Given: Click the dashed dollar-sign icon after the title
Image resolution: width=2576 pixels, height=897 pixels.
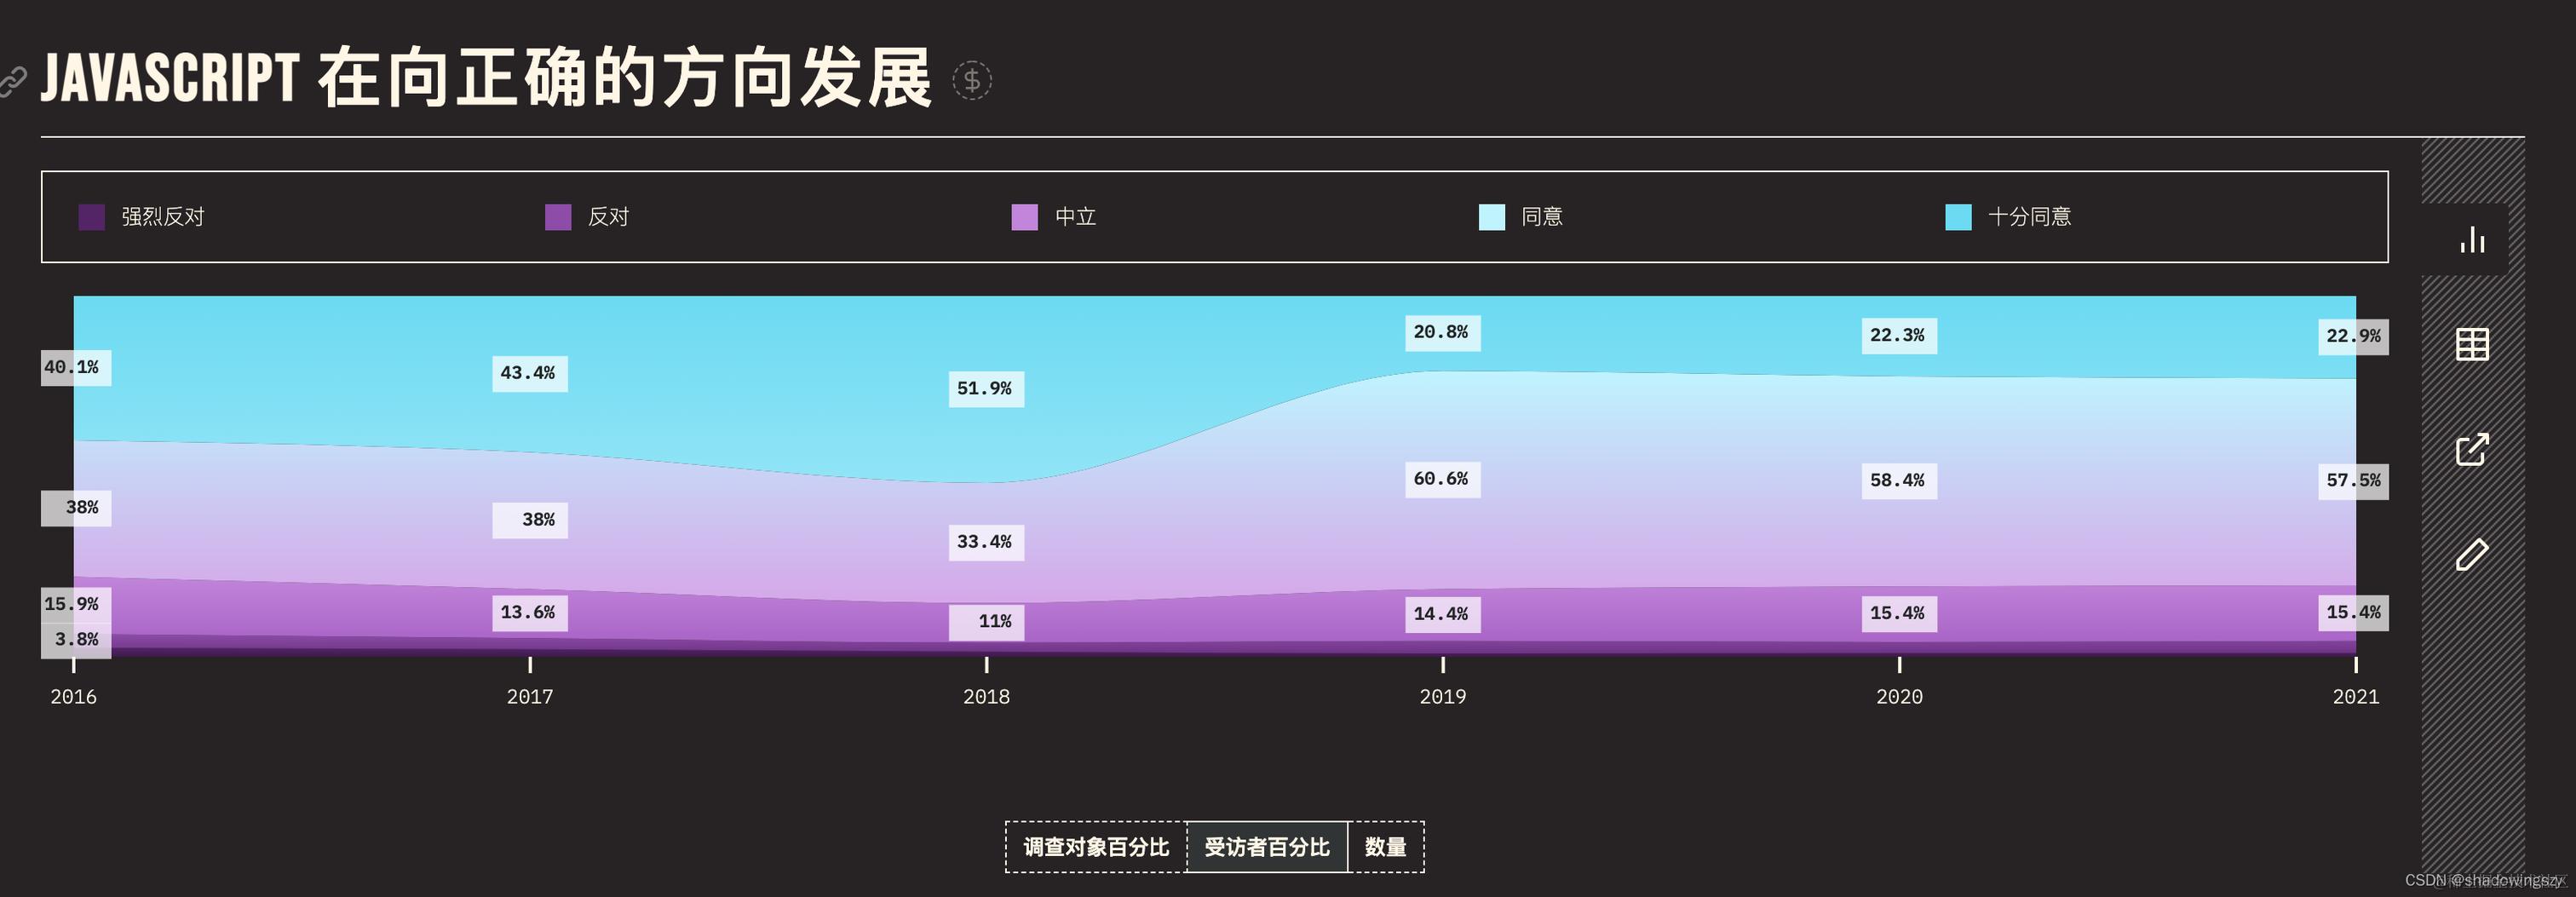Looking at the screenshot, I should click(x=973, y=80).
